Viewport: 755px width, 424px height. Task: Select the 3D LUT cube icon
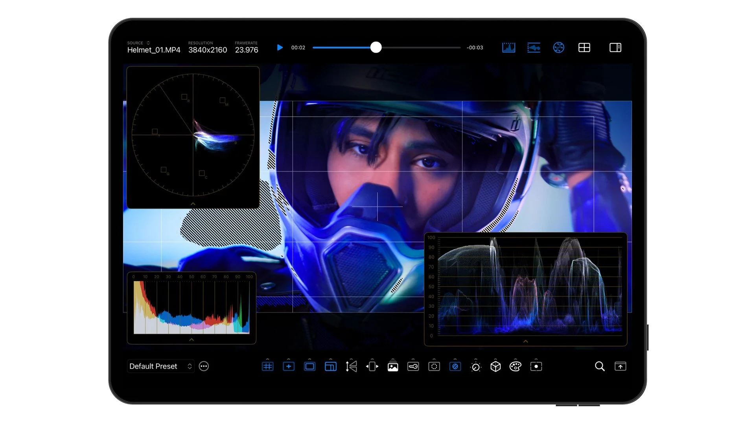coord(495,366)
